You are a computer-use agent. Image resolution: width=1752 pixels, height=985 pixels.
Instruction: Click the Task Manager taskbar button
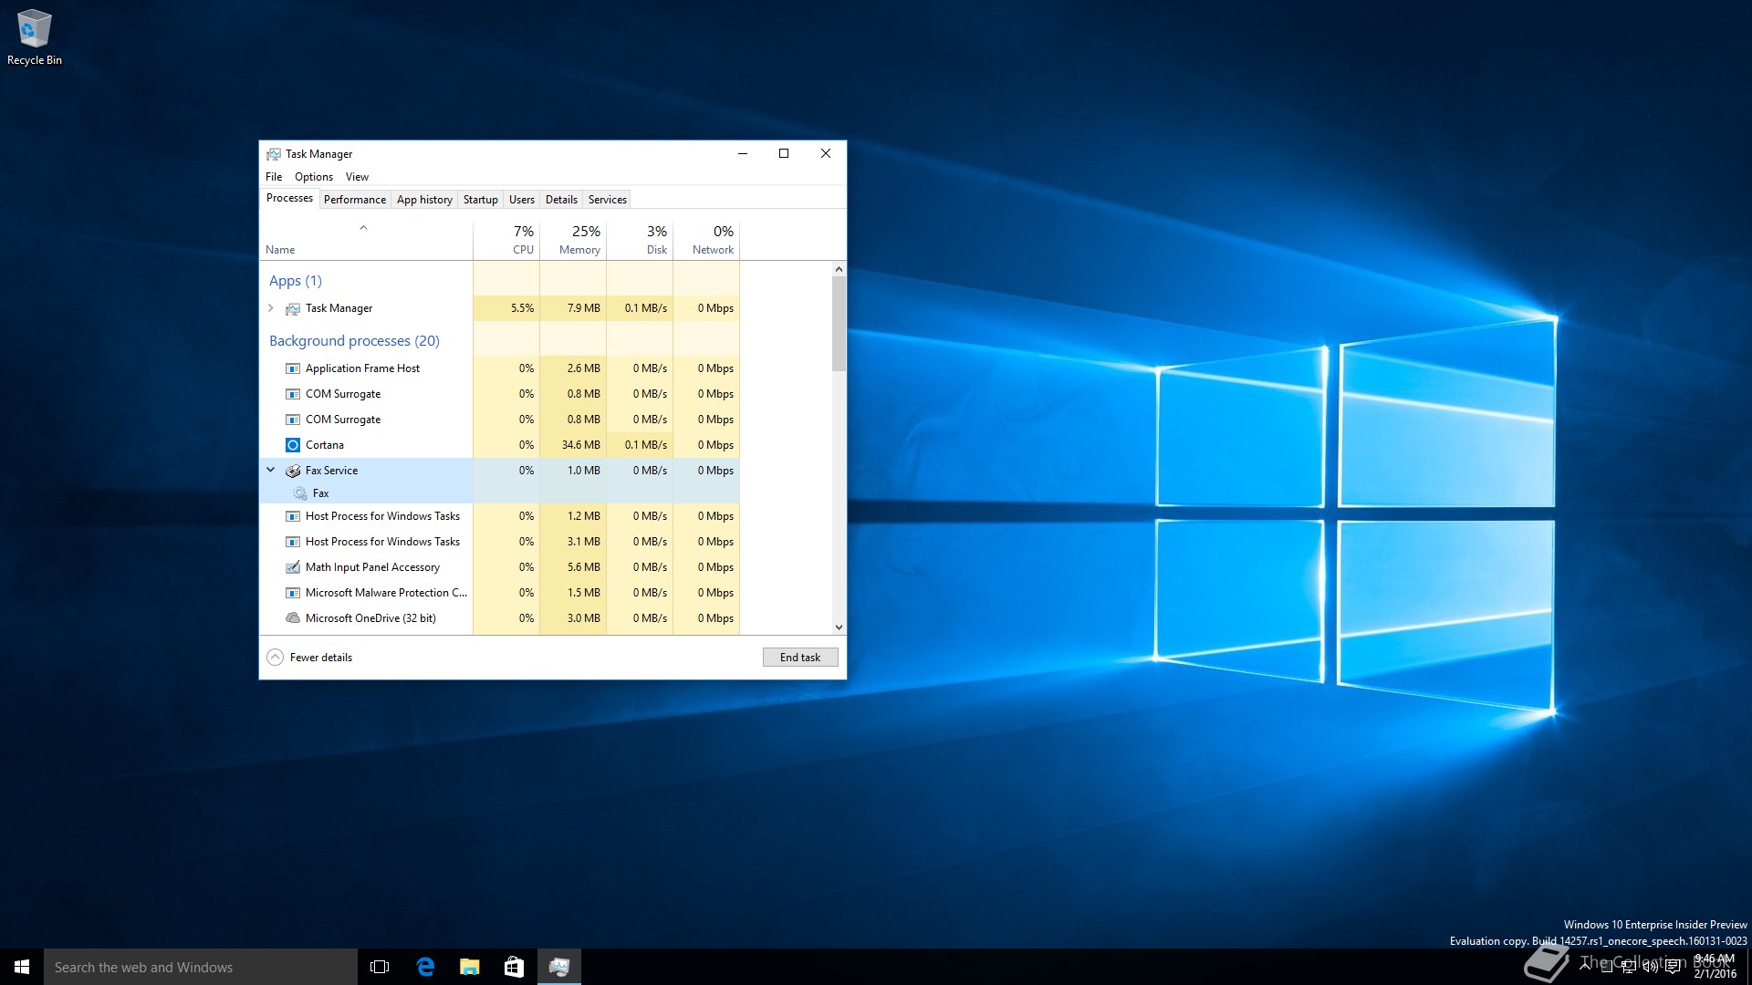[559, 967]
